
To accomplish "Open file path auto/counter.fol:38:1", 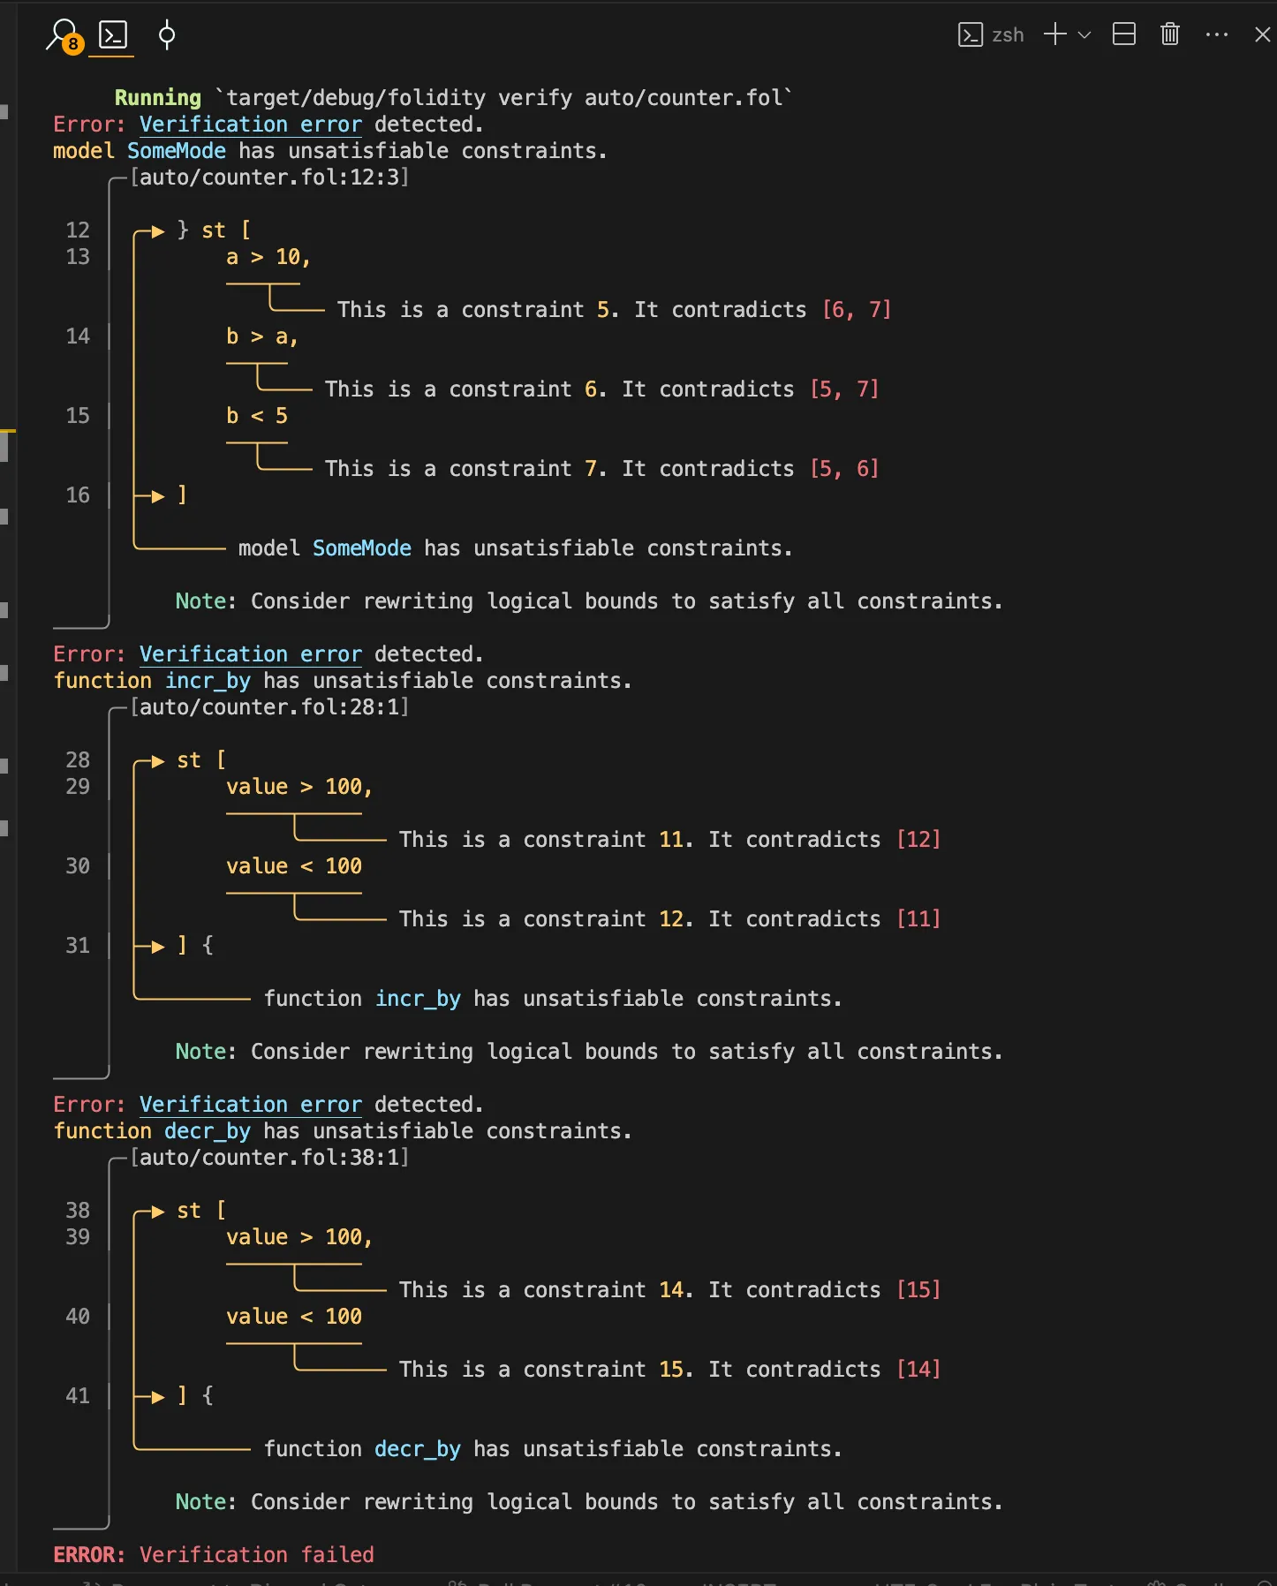I will pos(269,1158).
